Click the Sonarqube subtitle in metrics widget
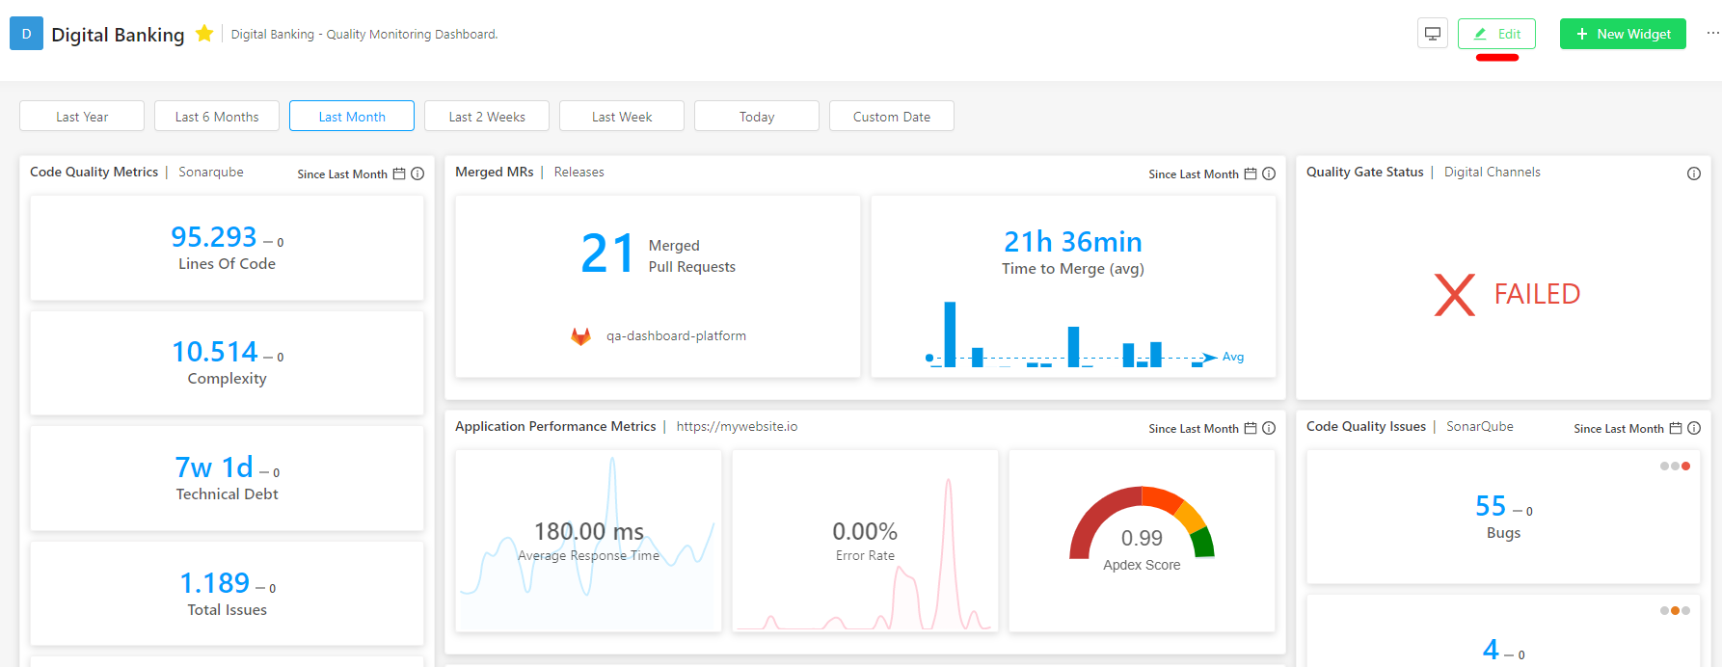The height and width of the screenshot is (667, 1722). coord(211,172)
